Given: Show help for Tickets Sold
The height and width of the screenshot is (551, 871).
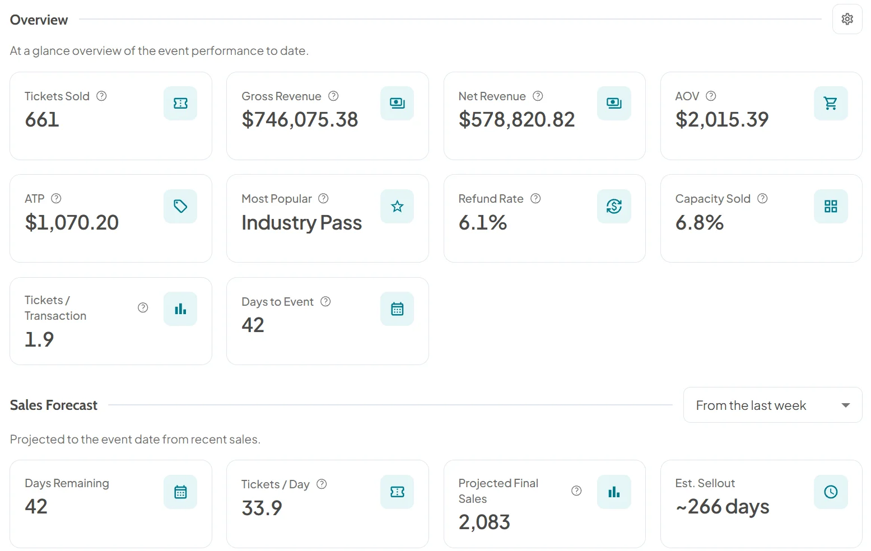Looking at the screenshot, I should click(101, 96).
